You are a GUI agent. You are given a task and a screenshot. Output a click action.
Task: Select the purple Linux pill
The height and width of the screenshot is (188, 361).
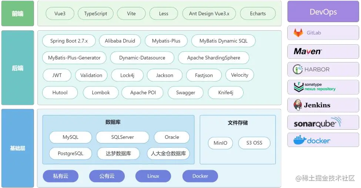[x=153, y=176]
